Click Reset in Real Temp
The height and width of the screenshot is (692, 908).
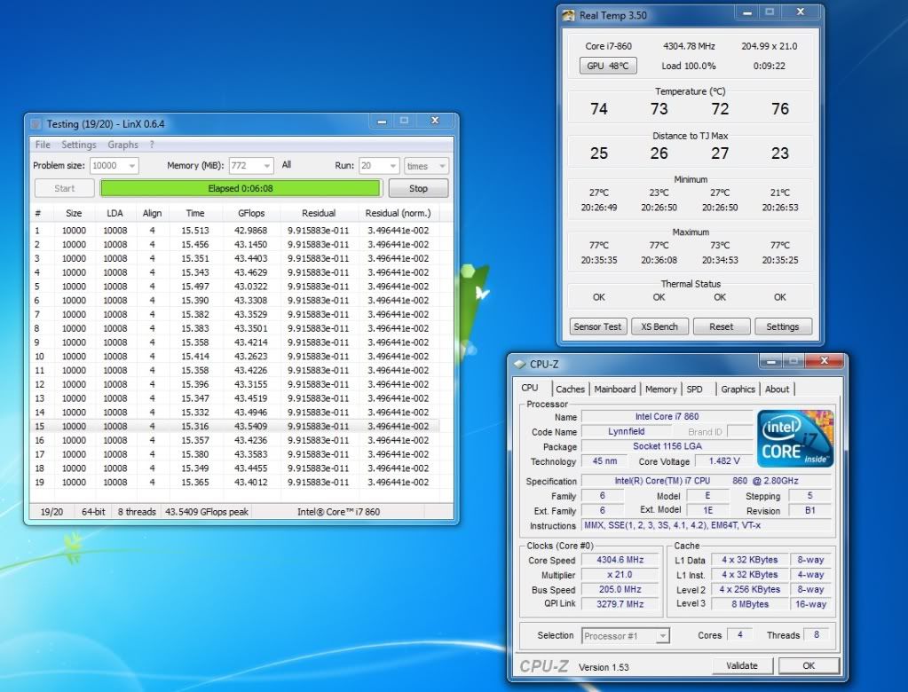[x=721, y=326]
